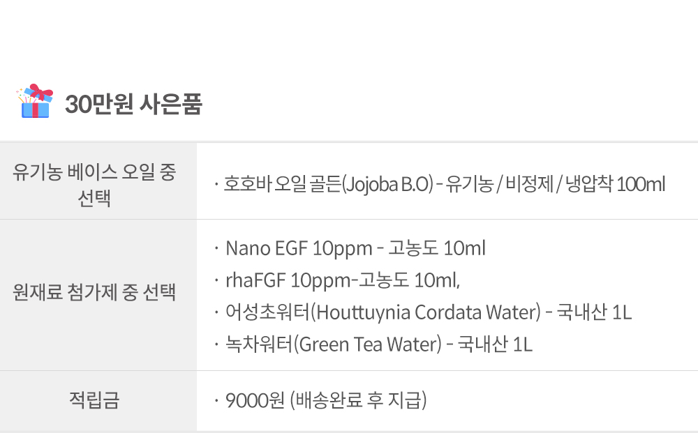This screenshot has height=433, width=698.
Task: Click the 원재료 첨가제 중 선택 label
Action: point(94,292)
